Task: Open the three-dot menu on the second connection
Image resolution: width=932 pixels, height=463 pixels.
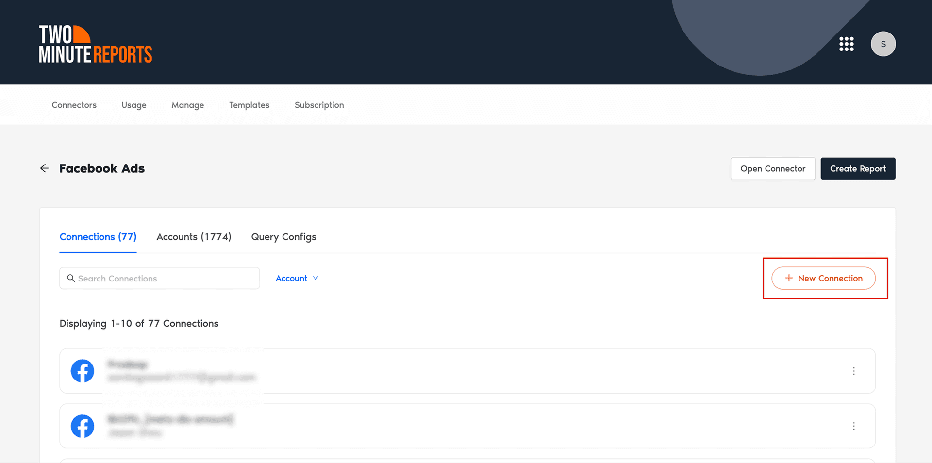Action: pos(854,426)
